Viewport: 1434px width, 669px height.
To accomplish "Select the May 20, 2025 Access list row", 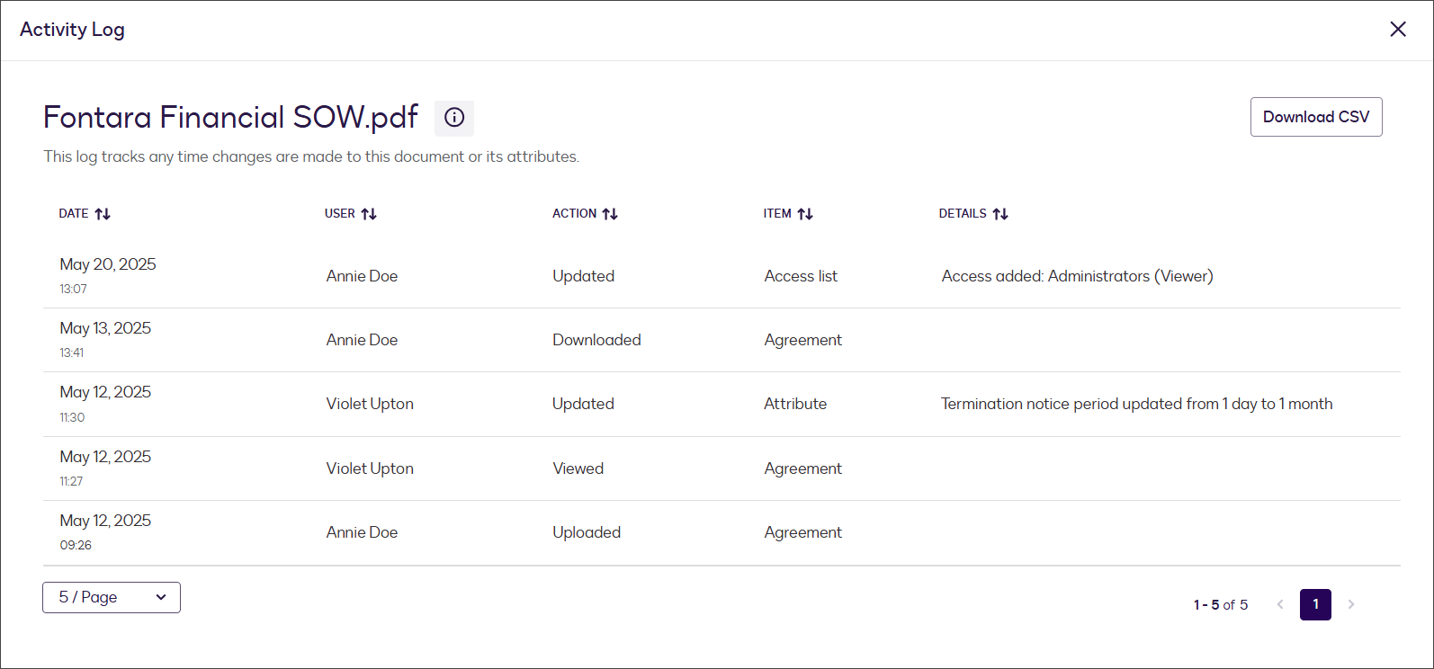I will click(800, 276).
